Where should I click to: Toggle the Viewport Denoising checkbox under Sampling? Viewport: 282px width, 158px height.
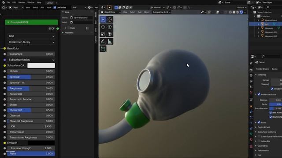click(272, 89)
